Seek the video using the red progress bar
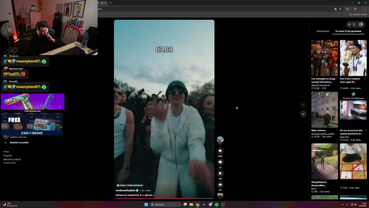Image resolution: width=369 pixels, height=208 pixels. pyautogui.click(x=164, y=198)
